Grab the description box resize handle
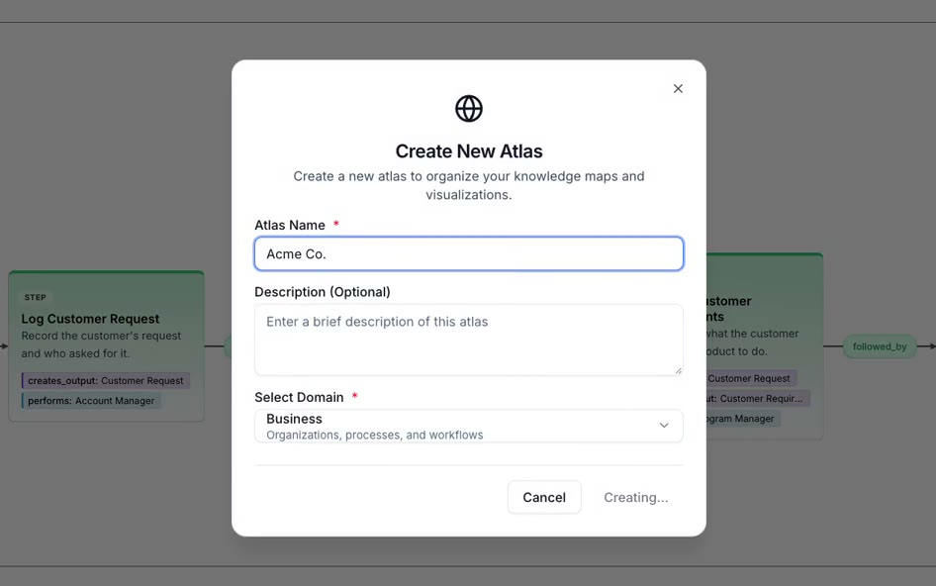This screenshot has width=936, height=586. tap(678, 370)
